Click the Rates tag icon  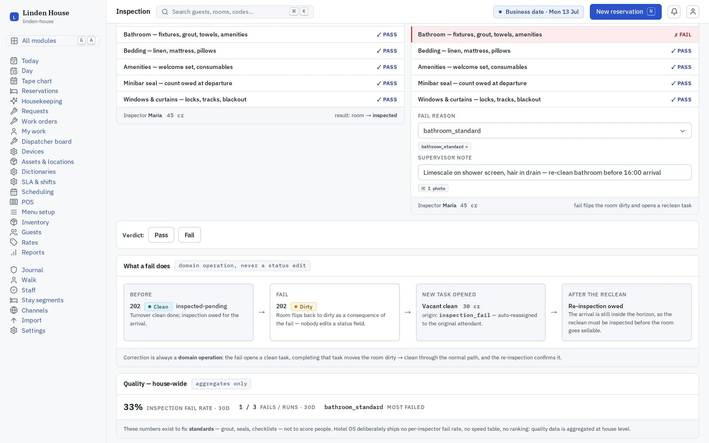[14, 242]
